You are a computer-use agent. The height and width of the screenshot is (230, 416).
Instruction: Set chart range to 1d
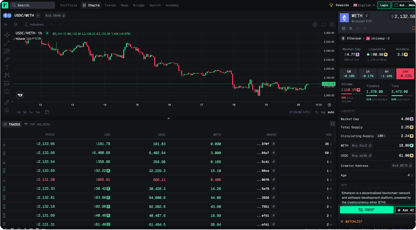19,112
